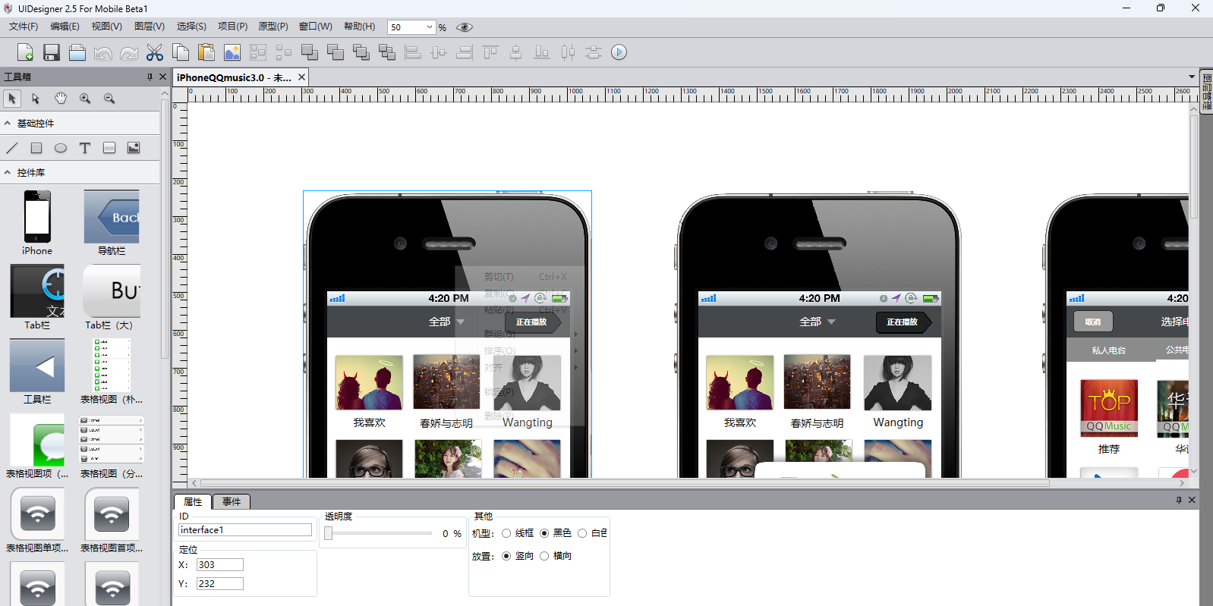The height and width of the screenshot is (606, 1213).
Task: Pick the ellipse shape tool
Action: tap(61, 148)
